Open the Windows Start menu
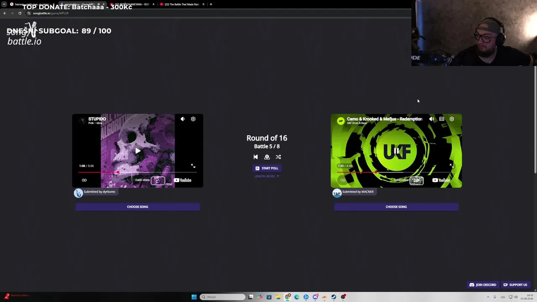 [194, 297]
